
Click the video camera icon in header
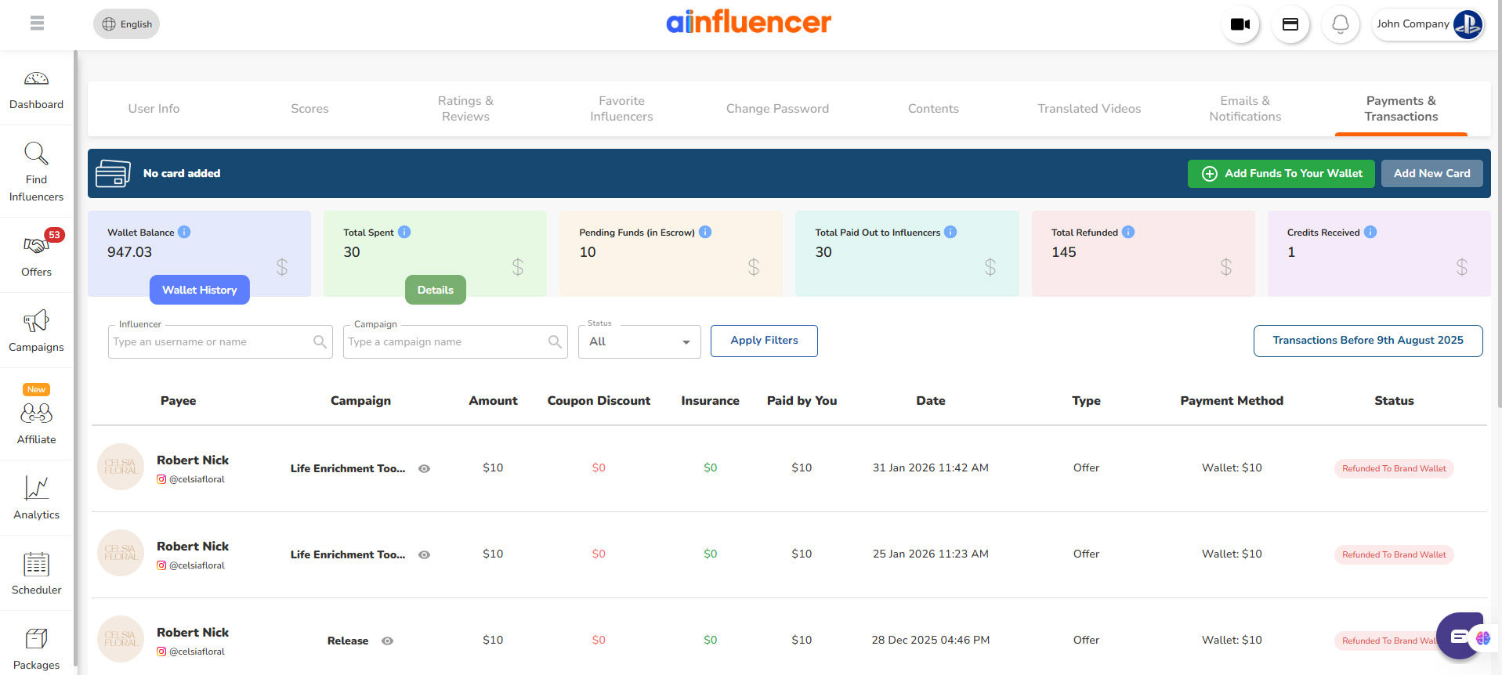point(1240,24)
